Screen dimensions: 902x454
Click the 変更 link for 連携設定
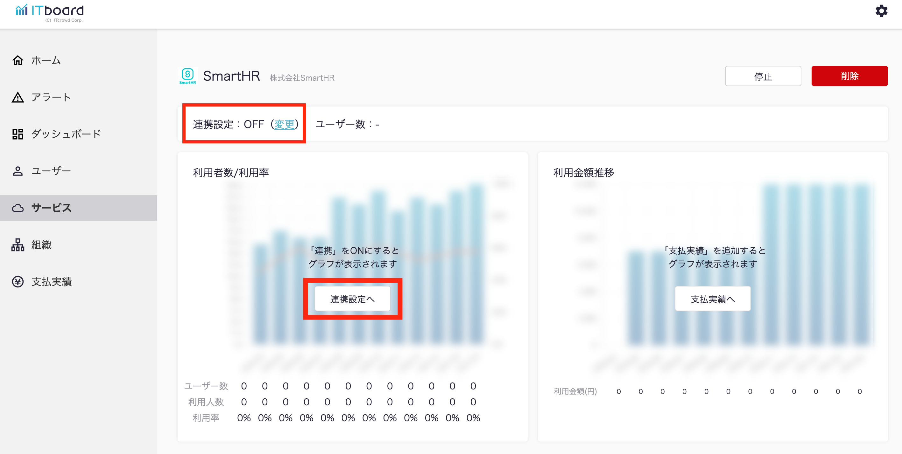[284, 124]
